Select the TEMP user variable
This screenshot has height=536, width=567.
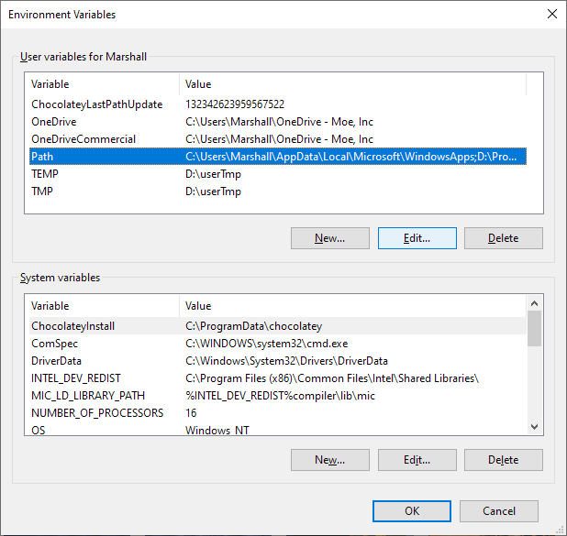click(x=45, y=174)
